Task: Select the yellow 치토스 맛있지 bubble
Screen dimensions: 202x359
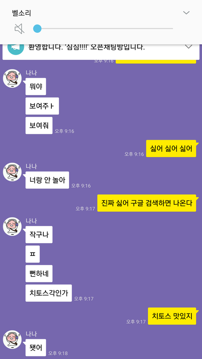Action: click(x=172, y=316)
